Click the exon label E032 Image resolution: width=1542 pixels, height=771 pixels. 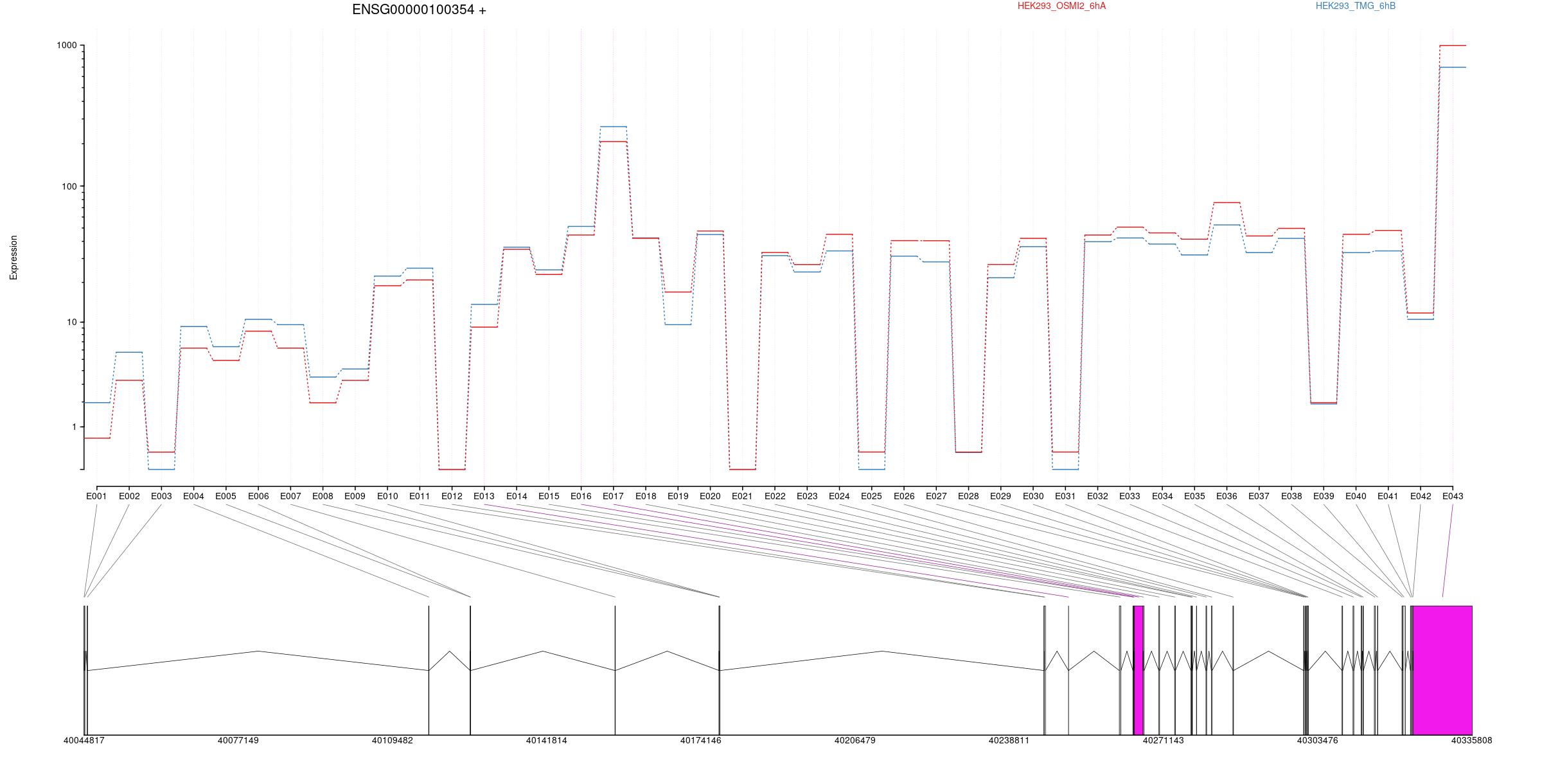(1097, 496)
